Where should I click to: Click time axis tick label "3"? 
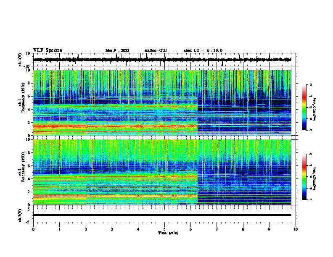tap(112, 229)
